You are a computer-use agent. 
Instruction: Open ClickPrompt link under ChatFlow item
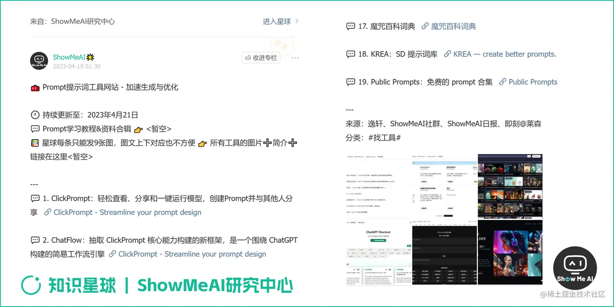pos(192,254)
